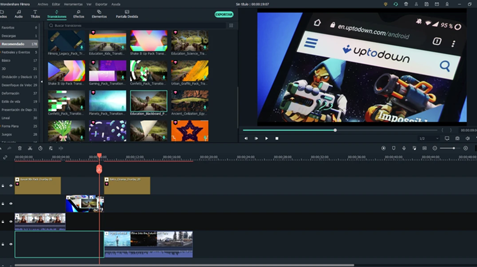477x267 pixels.
Task: Open the 1/2 preview quality dropdown
Action: coord(429,138)
